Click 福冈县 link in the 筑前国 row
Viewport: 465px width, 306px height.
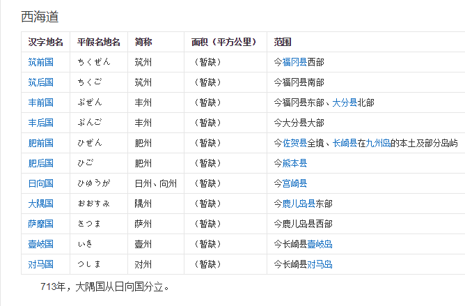(294, 62)
